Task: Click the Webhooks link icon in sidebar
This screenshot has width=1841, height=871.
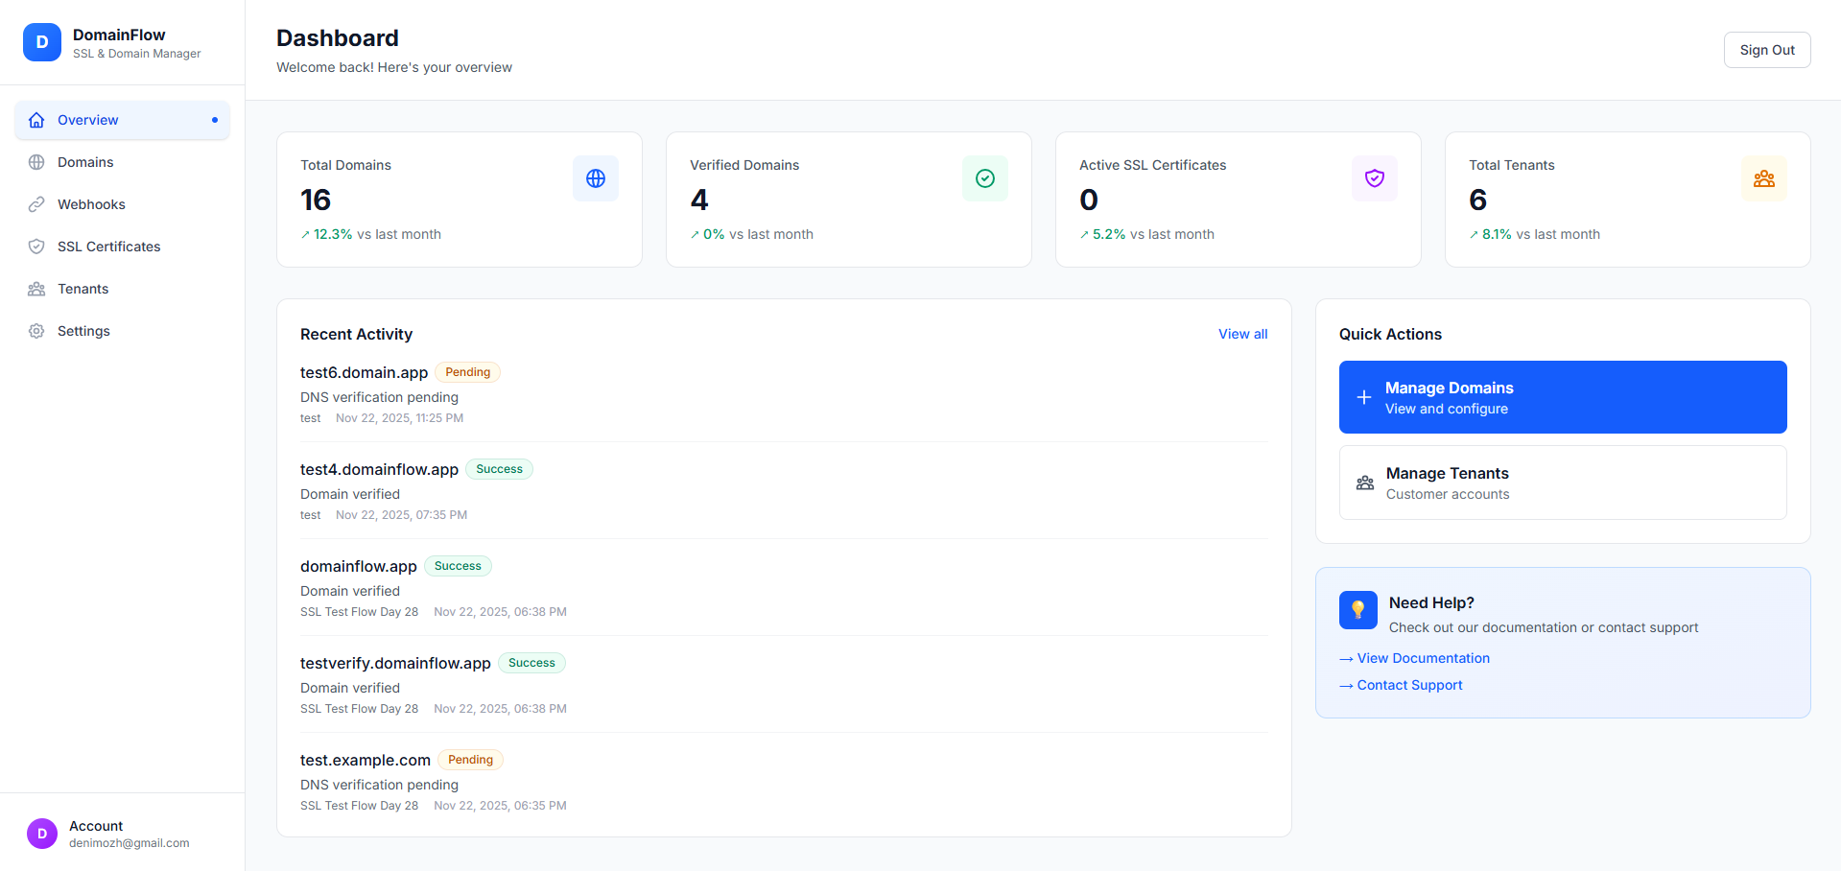Action: pyautogui.click(x=36, y=203)
